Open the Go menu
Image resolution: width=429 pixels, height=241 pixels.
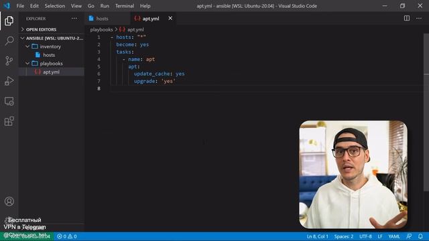click(91, 6)
